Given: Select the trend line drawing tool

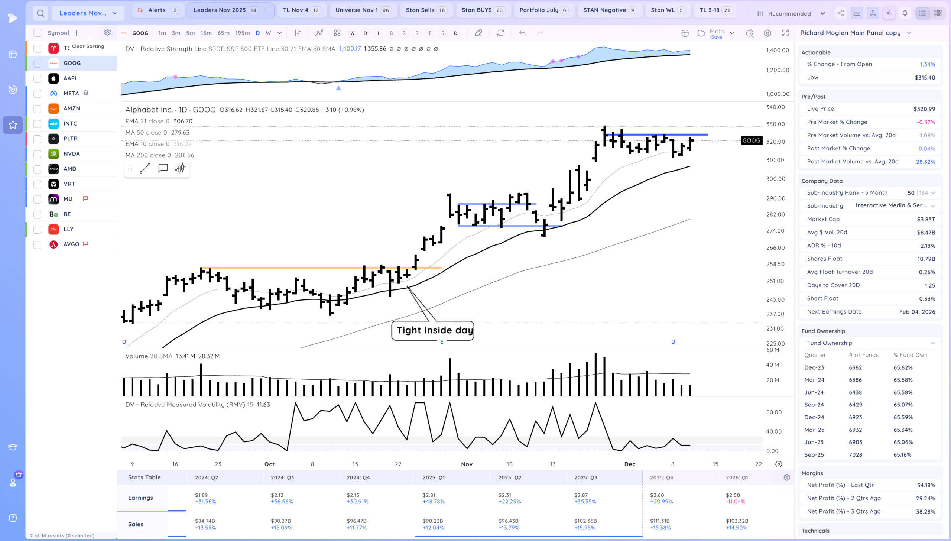Looking at the screenshot, I should (x=145, y=168).
